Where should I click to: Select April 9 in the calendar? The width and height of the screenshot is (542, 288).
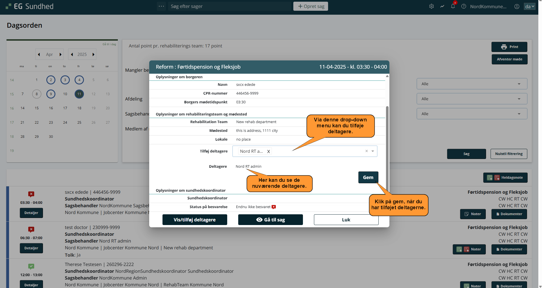[51, 94]
